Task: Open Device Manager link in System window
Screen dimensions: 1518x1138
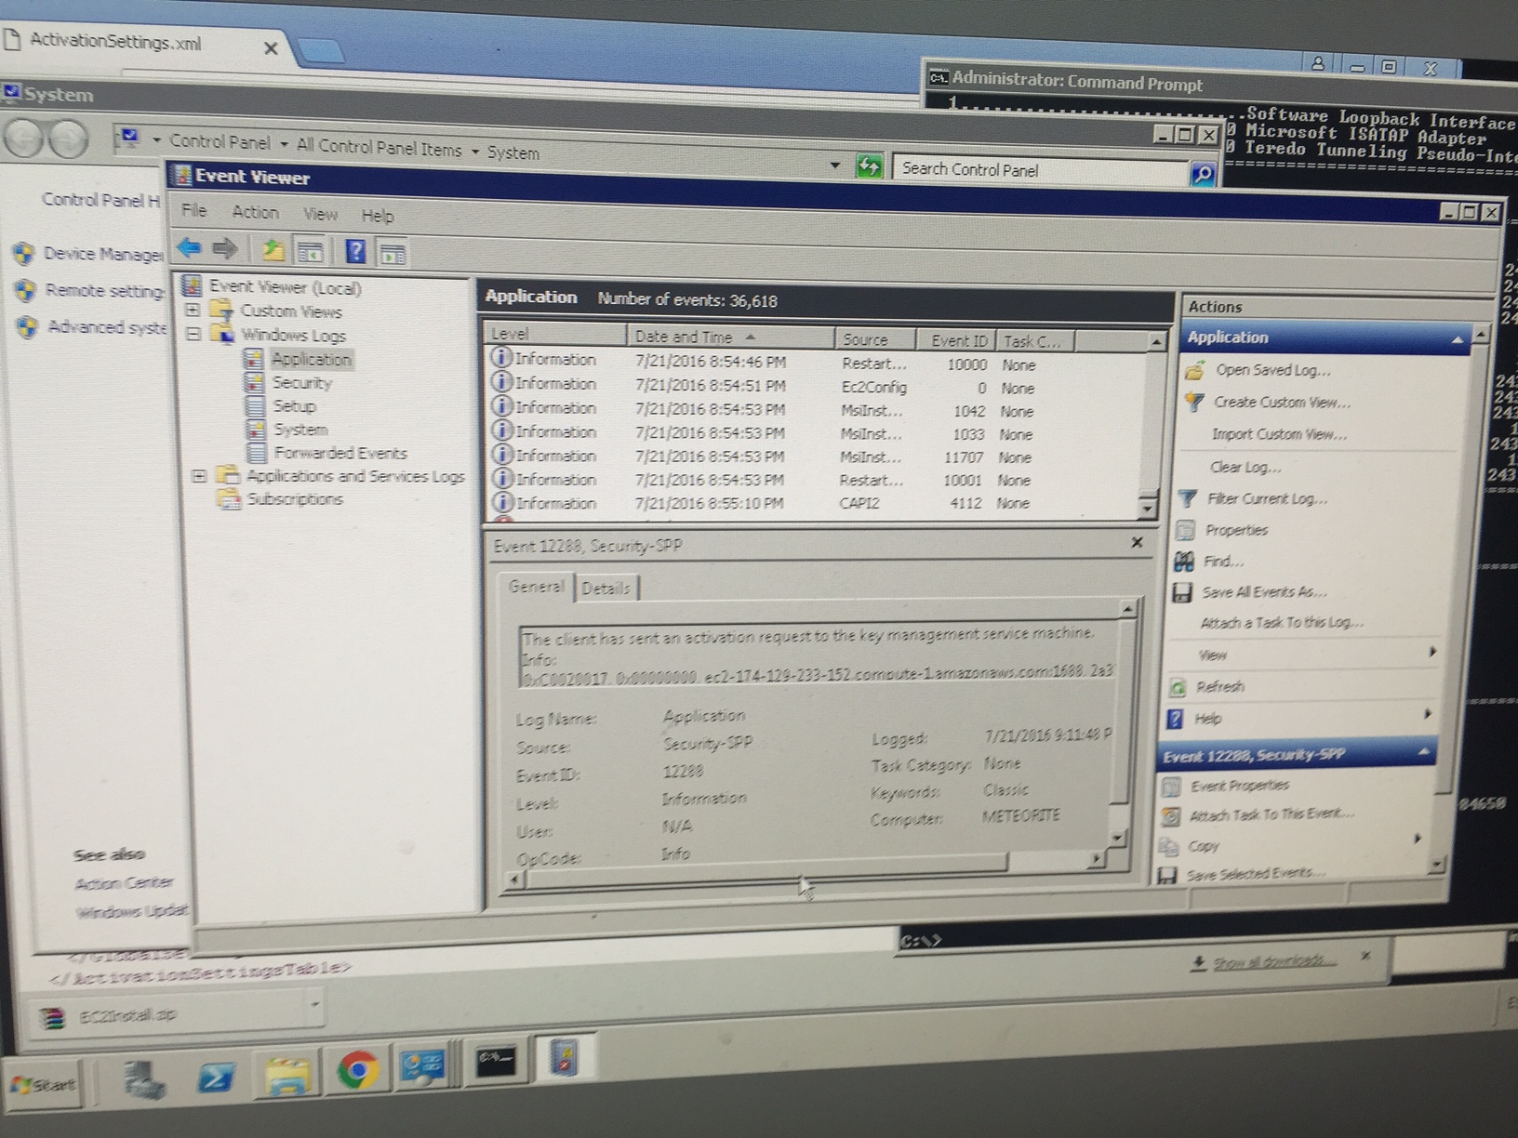Action: tap(103, 254)
